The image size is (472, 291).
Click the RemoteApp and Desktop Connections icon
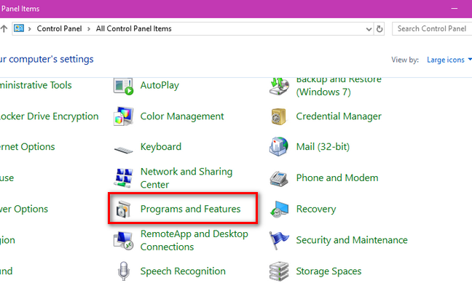tap(123, 241)
